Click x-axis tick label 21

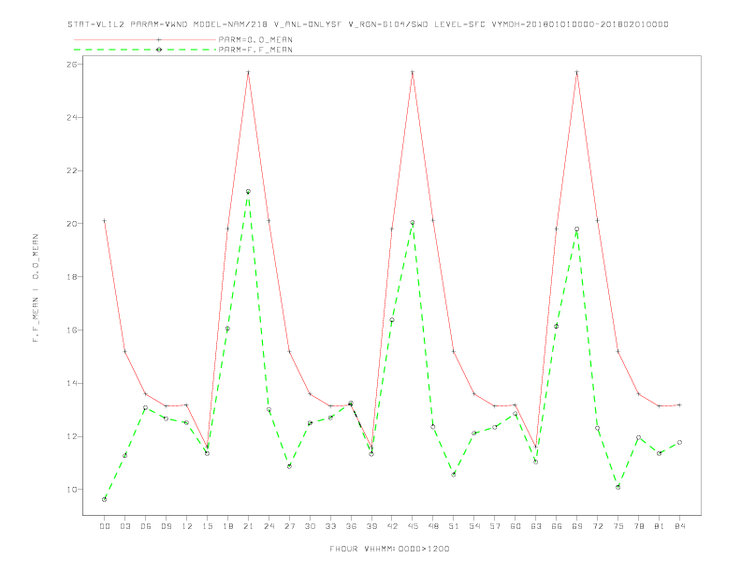(x=248, y=526)
